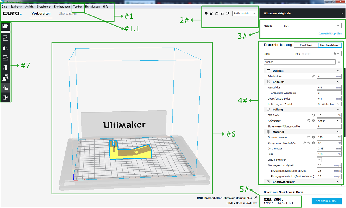Viewport: 346px width, 208px height.
Task: Open the Profil Fine dropdown
Action: [x=318, y=53]
